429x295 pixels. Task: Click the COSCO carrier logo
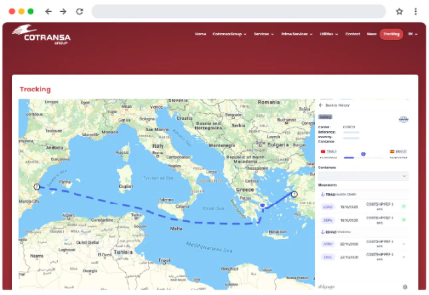[x=404, y=119]
